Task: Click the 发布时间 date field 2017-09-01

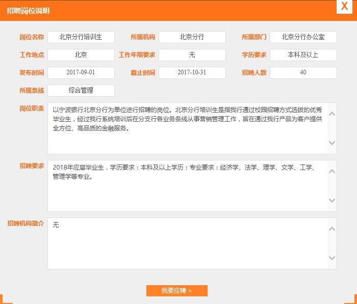Action: 81,73
